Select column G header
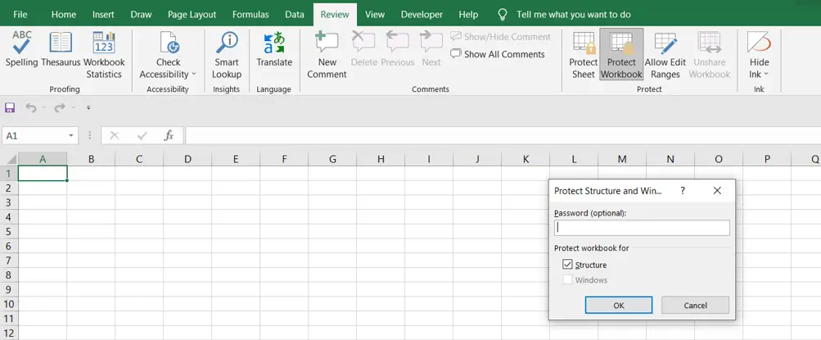The height and width of the screenshot is (340, 821). [332, 159]
